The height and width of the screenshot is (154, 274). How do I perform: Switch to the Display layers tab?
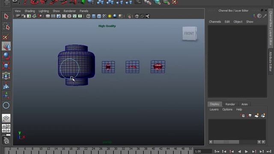point(214,104)
